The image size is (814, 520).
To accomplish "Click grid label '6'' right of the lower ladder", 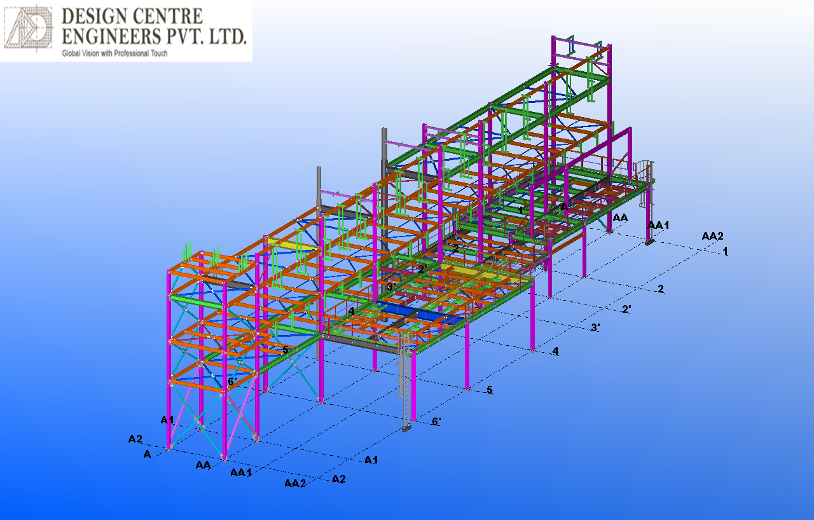I will click(436, 421).
